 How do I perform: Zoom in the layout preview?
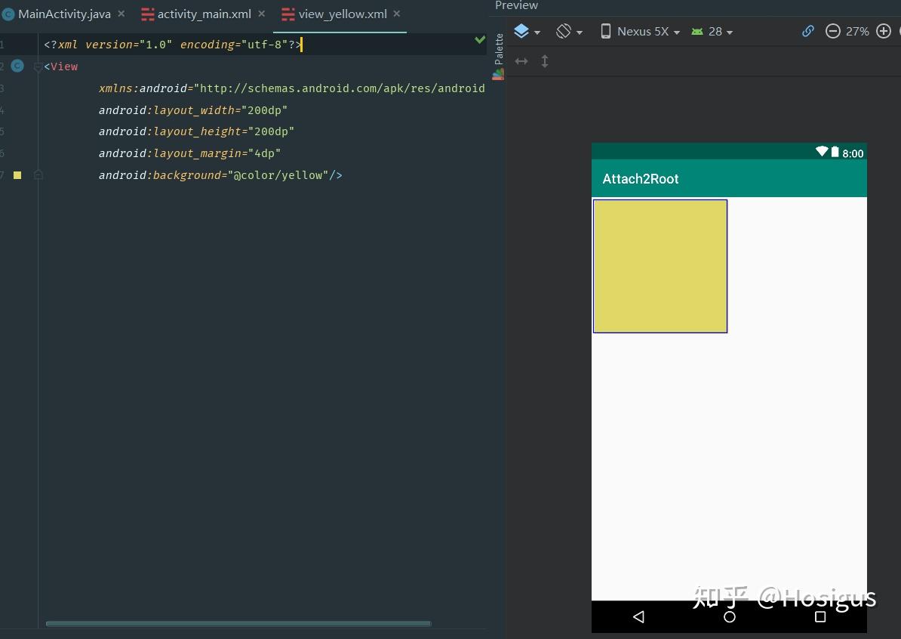pyautogui.click(x=884, y=31)
